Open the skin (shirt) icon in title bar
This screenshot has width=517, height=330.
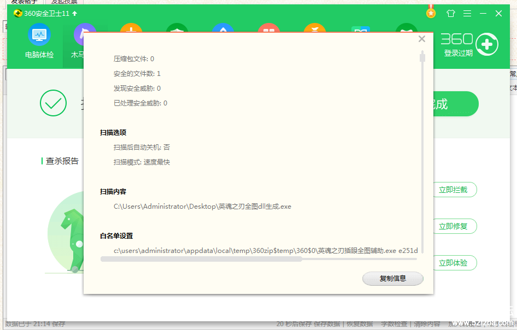pos(451,13)
